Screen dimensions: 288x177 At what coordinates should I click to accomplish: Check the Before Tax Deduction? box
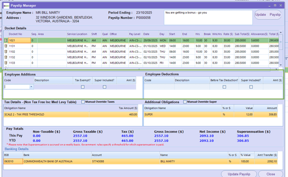pyautogui.click(x=224, y=87)
